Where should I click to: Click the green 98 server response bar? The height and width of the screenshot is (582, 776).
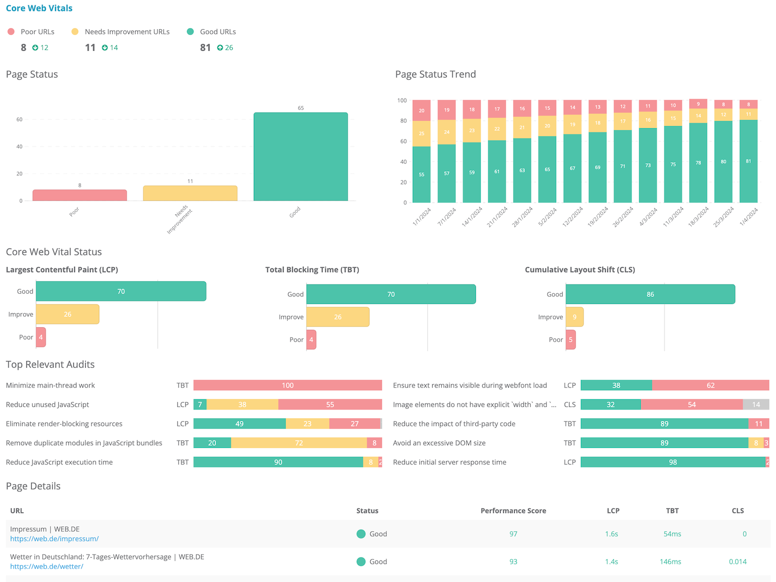point(673,462)
